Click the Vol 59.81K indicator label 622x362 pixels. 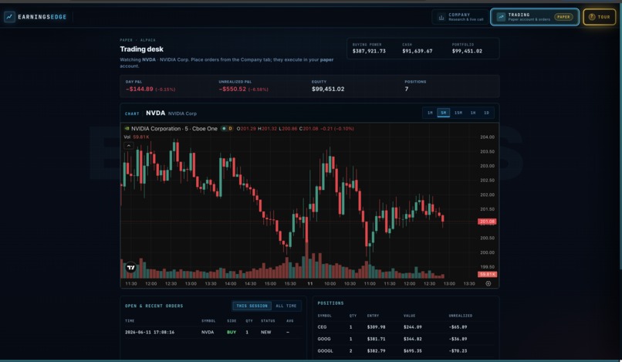pos(137,137)
